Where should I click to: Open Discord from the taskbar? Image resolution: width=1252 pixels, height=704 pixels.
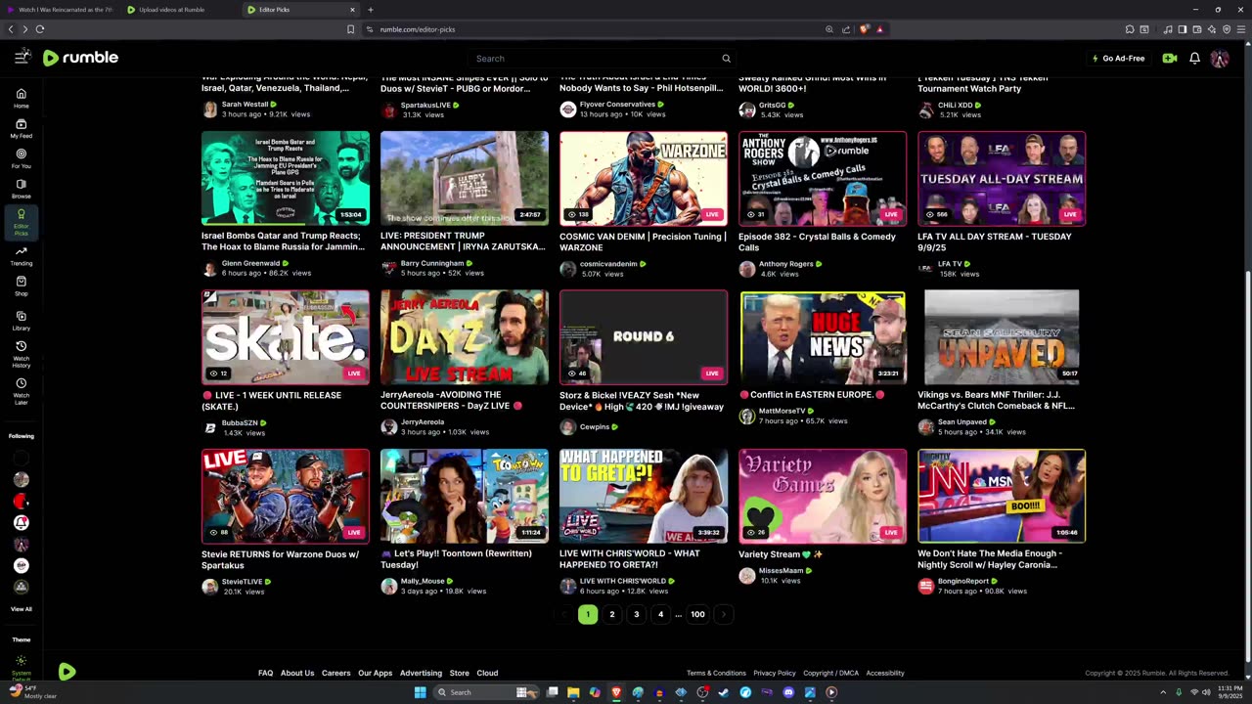[788, 692]
